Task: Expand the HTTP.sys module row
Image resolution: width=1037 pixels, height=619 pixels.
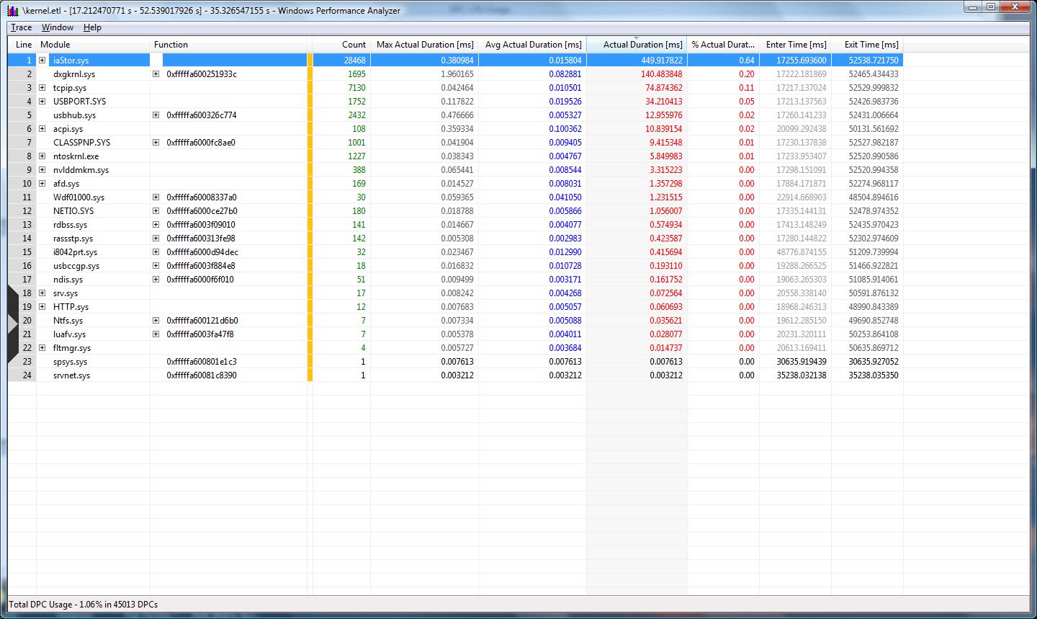Action: coord(42,307)
